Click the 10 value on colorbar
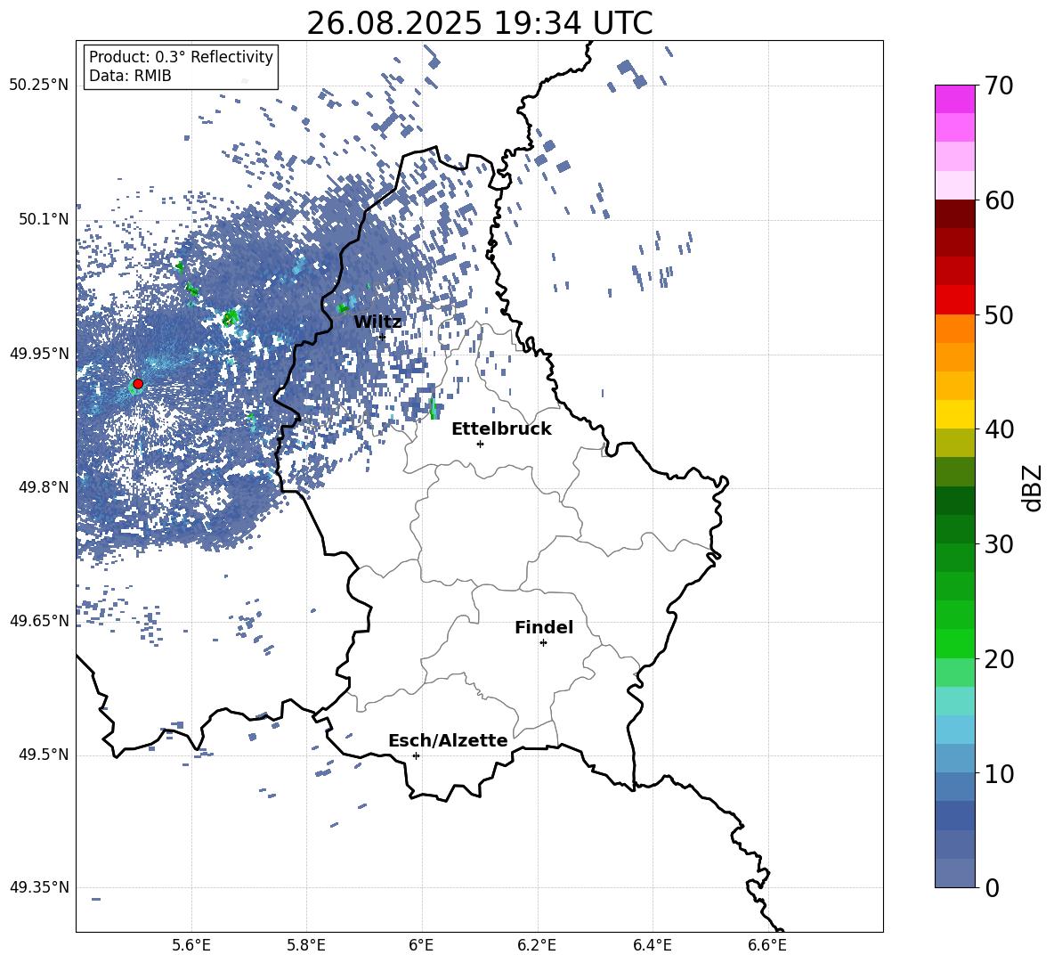1054x963 pixels. click(x=999, y=774)
